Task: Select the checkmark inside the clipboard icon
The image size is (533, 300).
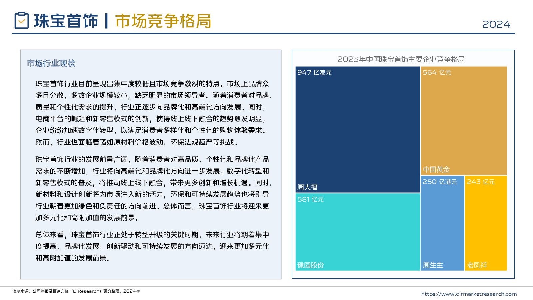Action: click(22, 23)
